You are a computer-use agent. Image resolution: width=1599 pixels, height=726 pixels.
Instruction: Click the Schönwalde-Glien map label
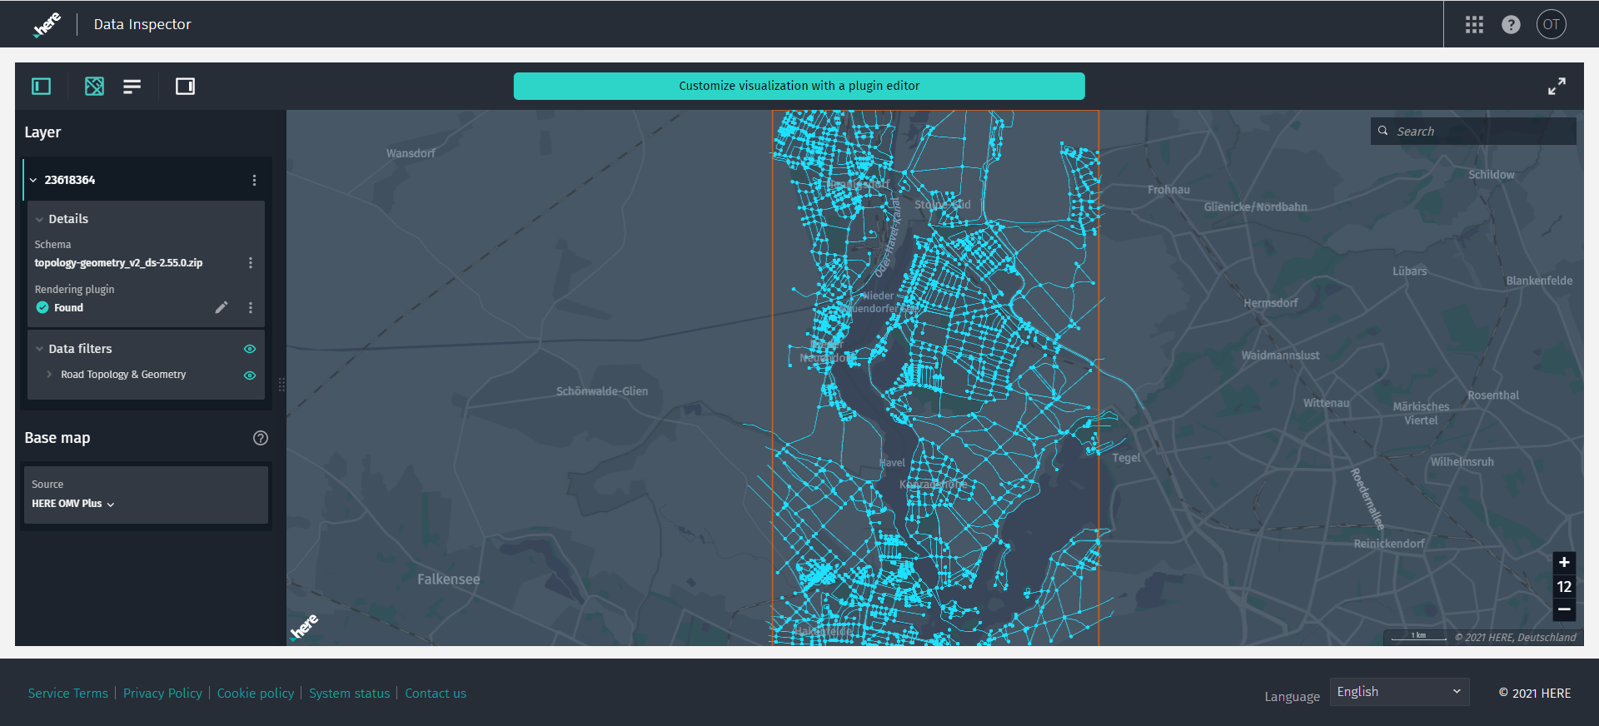pos(601,391)
